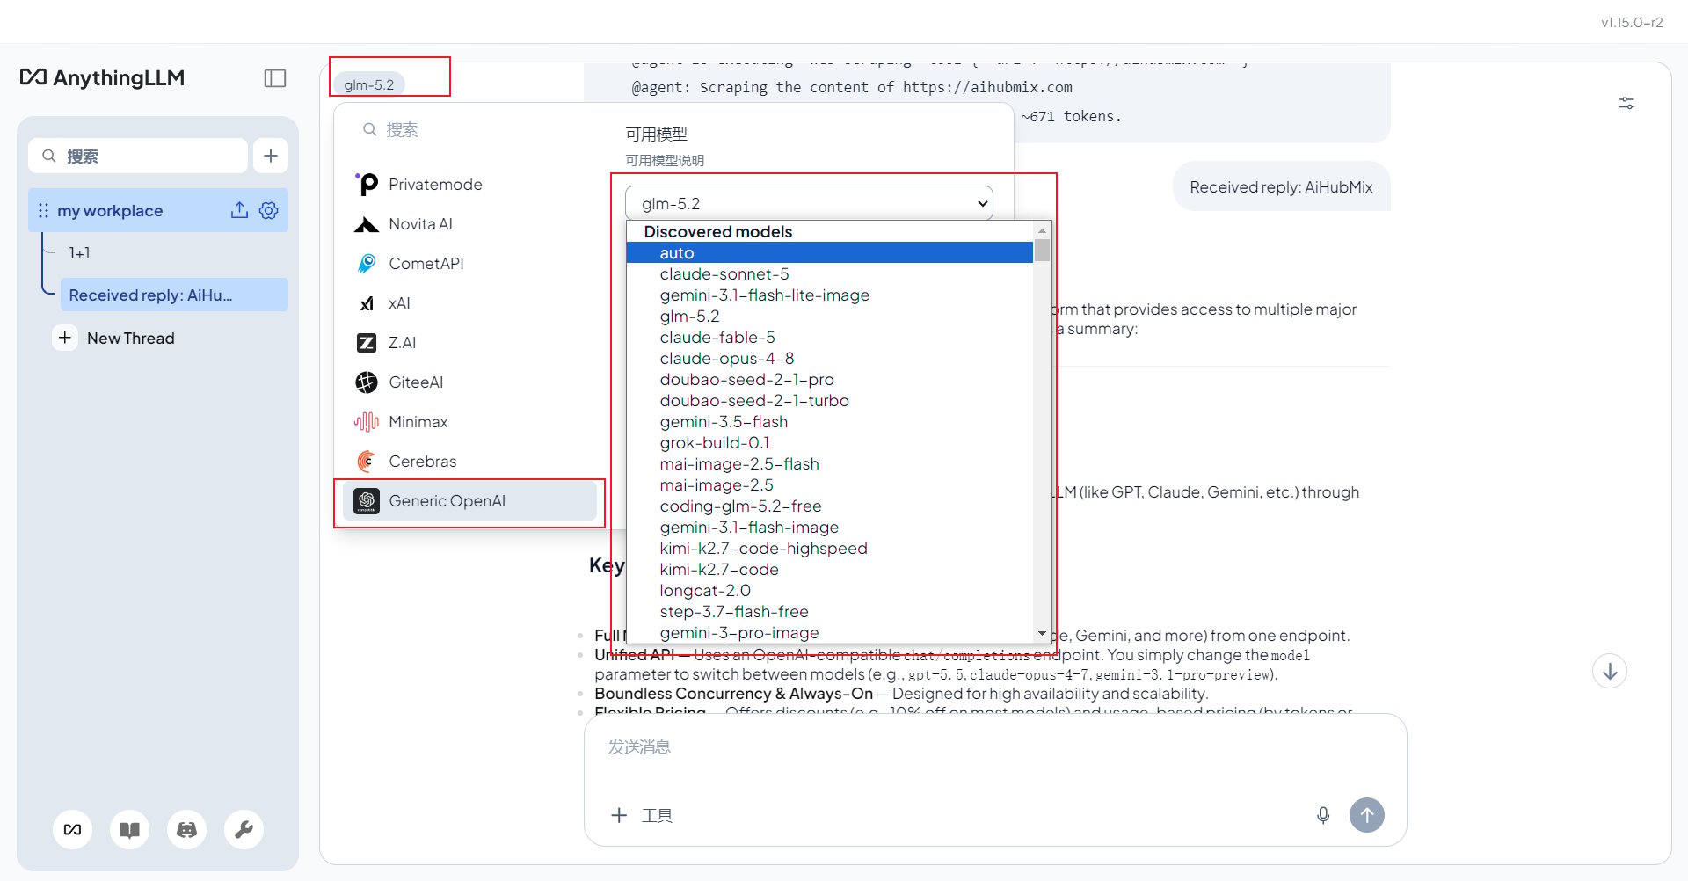
Task: Select the Minimax provider
Action: pyautogui.click(x=469, y=422)
